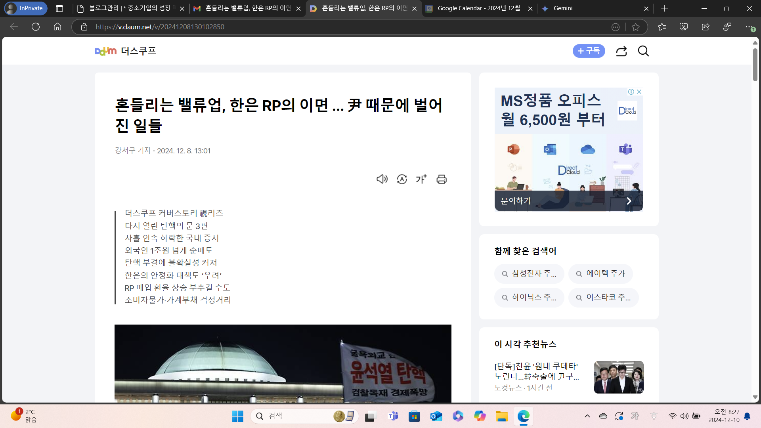
Task: Switch to the Google Calendar tab
Action: point(478,8)
